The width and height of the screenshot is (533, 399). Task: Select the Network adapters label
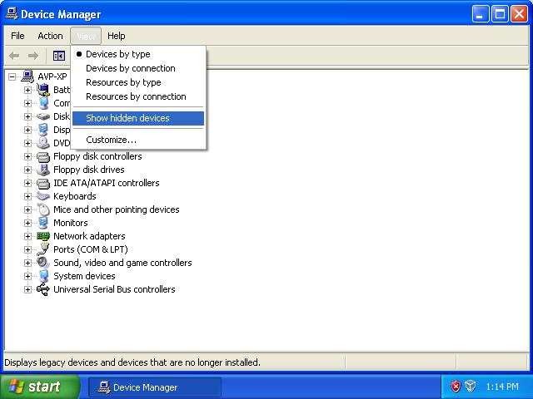click(x=89, y=236)
